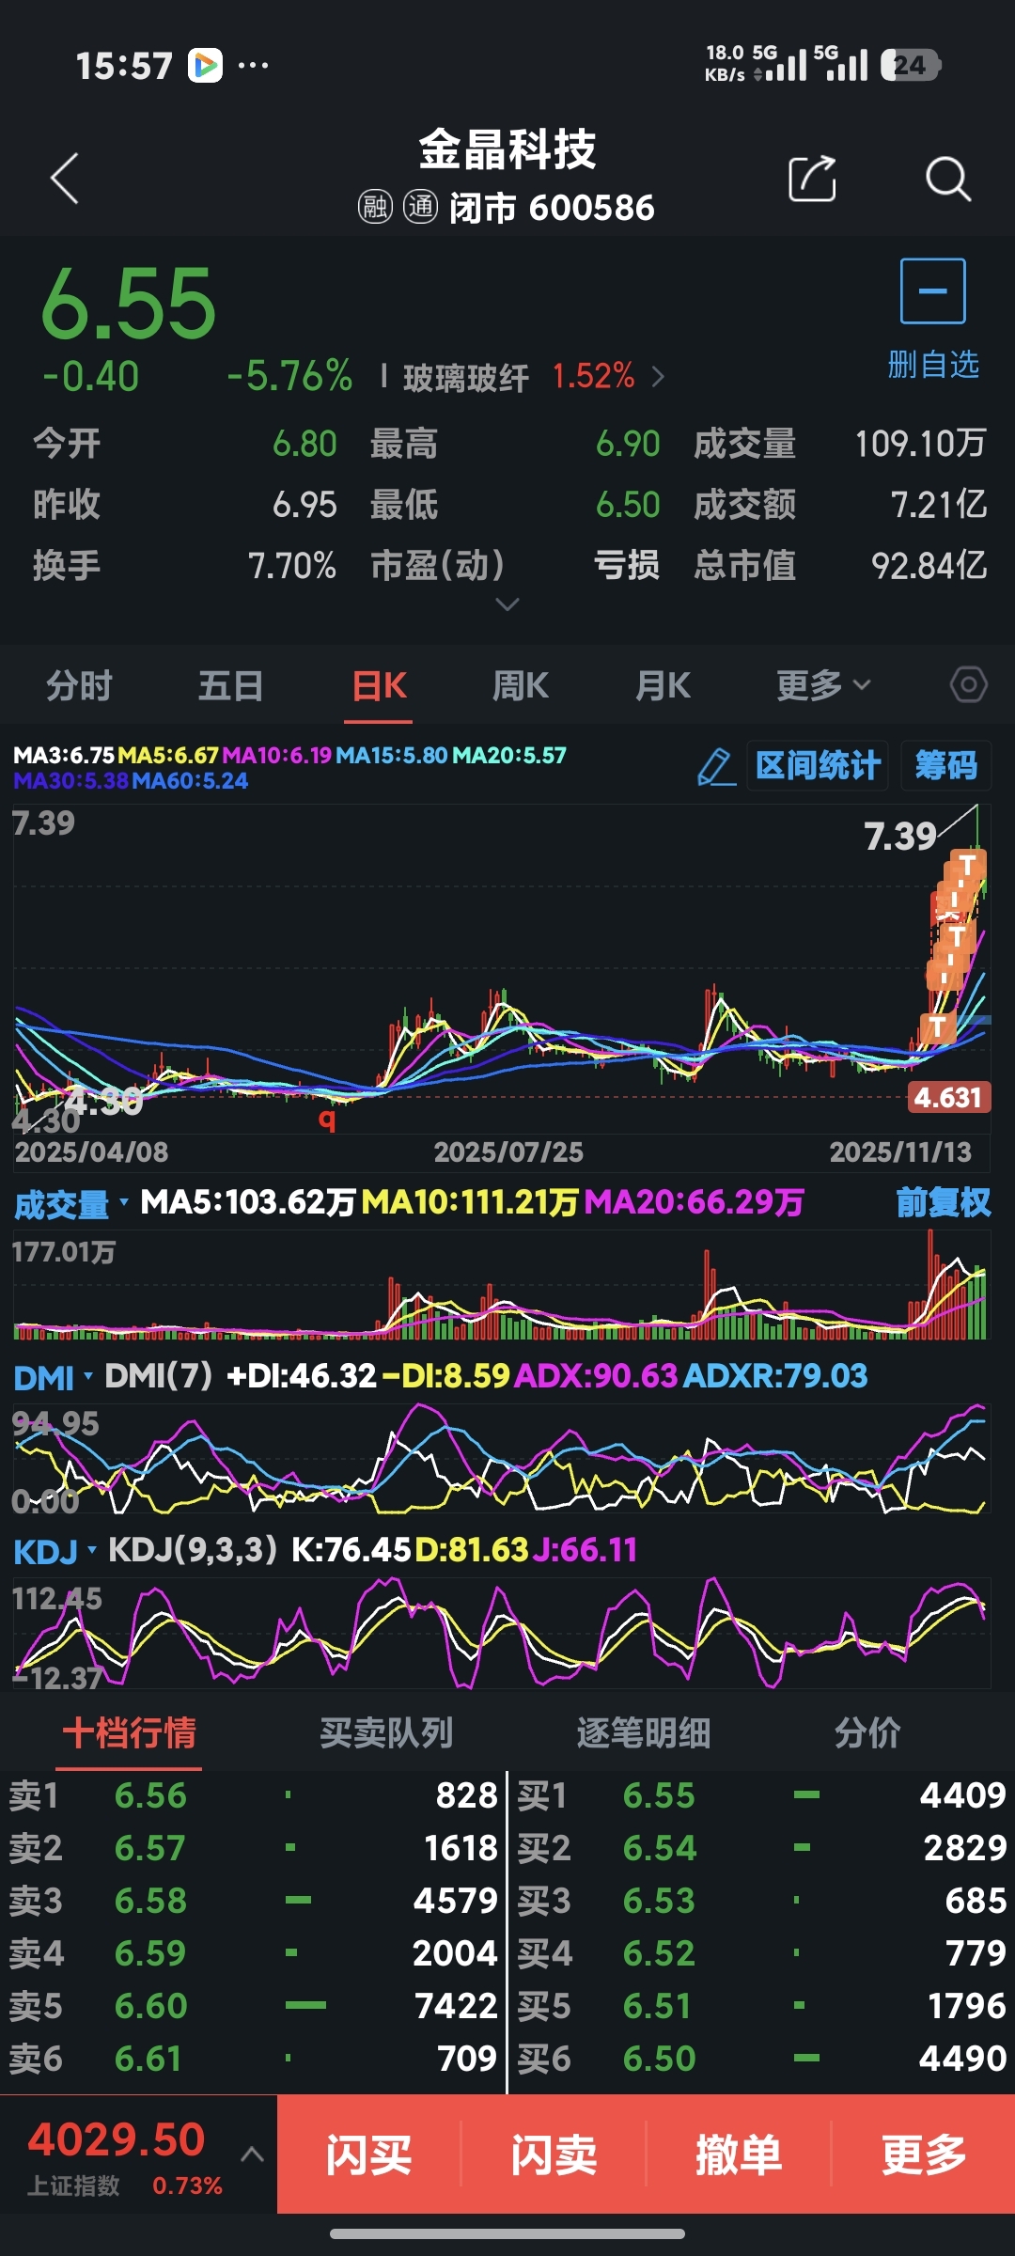Switch to 五日 chart tab

click(230, 685)
